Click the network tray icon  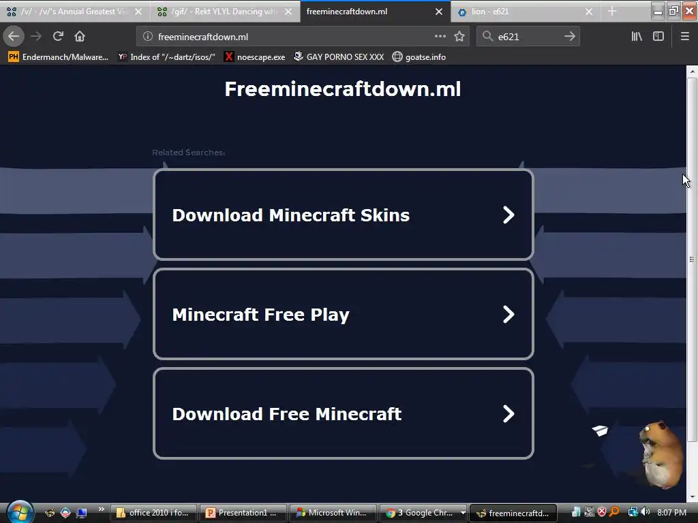point(633,512)
